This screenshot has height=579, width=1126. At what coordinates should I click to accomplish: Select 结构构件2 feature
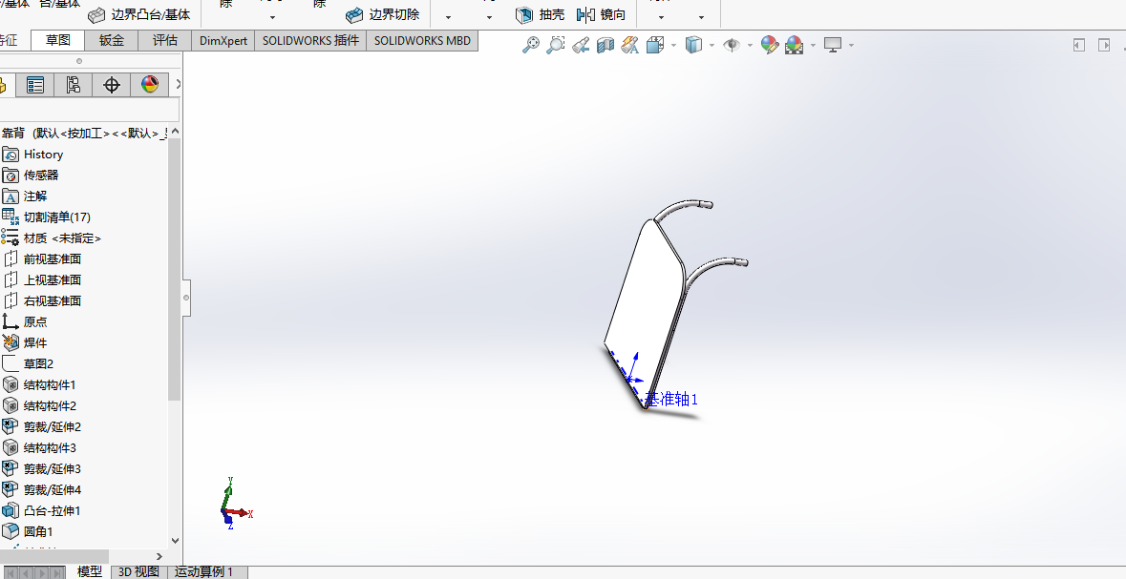(39, 405)
